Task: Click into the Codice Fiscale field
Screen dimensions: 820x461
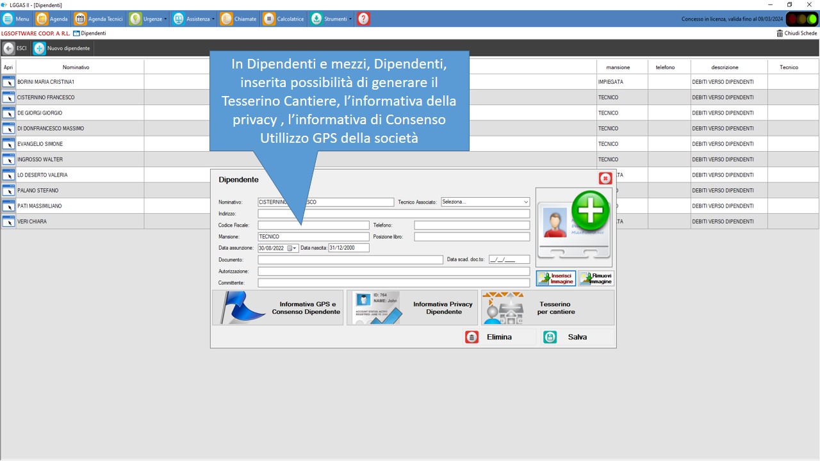Action: (313, 225)
